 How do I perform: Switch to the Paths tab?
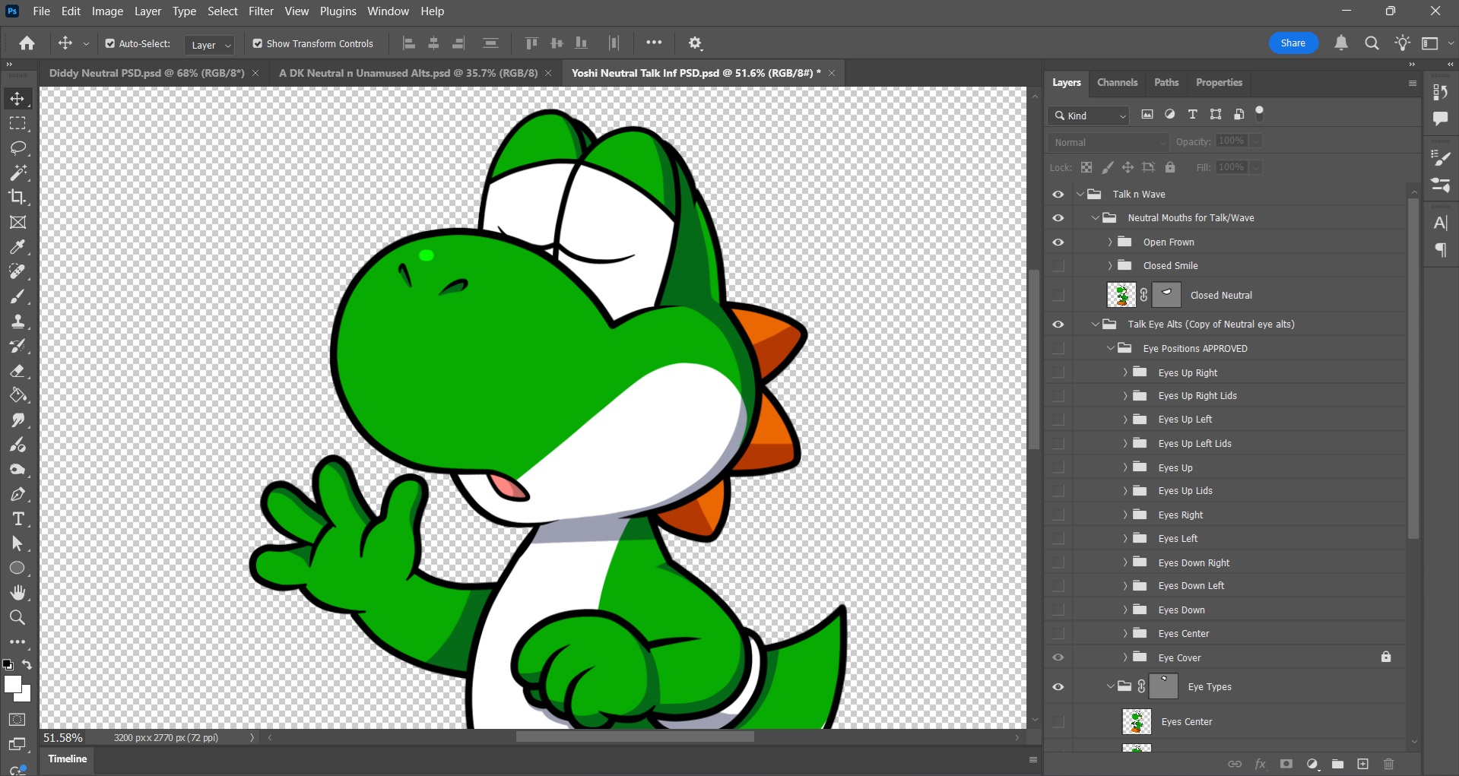tap(1166, 83)
